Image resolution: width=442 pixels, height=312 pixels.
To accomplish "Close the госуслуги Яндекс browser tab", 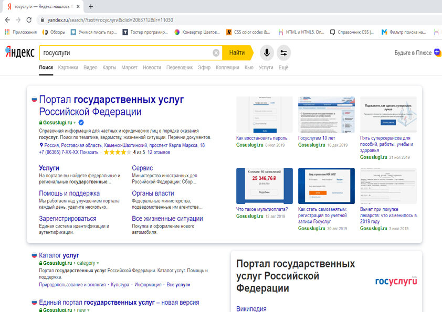I will click(x=78, y=6).
